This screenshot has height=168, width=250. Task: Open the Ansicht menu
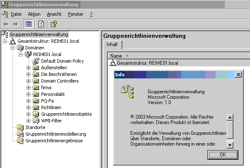click(54, 14)
